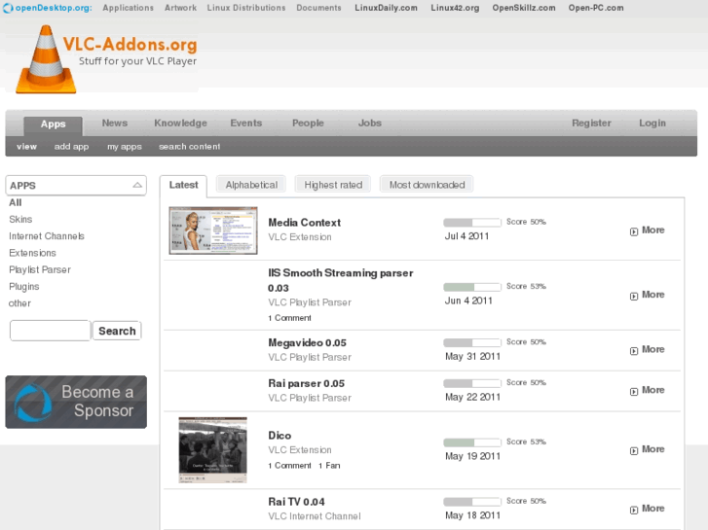Click the VLC Internet Channel label

pos(315,516)
